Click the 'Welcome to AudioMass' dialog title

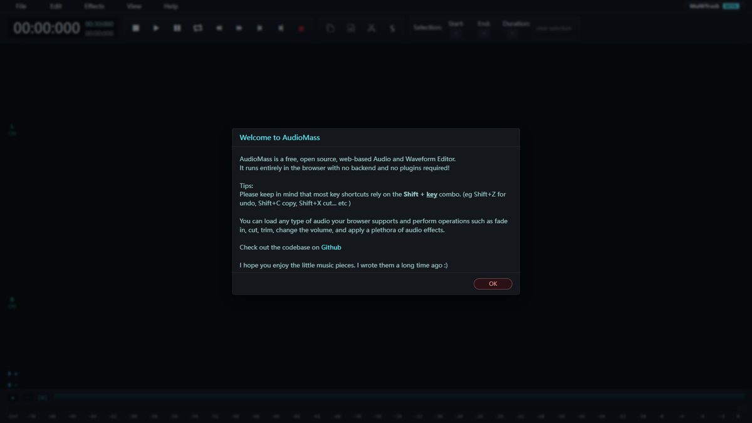[279, 137]
